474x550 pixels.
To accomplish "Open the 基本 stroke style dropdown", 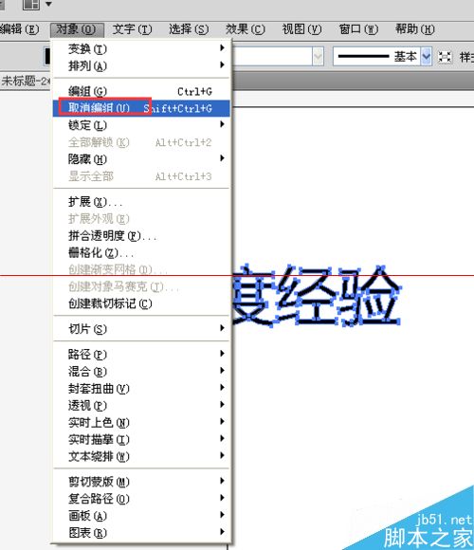I will point(426,56).
